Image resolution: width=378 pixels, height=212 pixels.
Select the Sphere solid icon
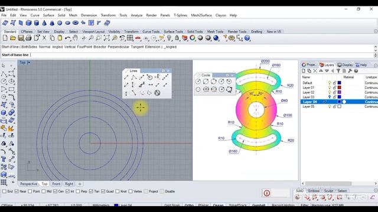pyautogui.click(x=60, y=23)
